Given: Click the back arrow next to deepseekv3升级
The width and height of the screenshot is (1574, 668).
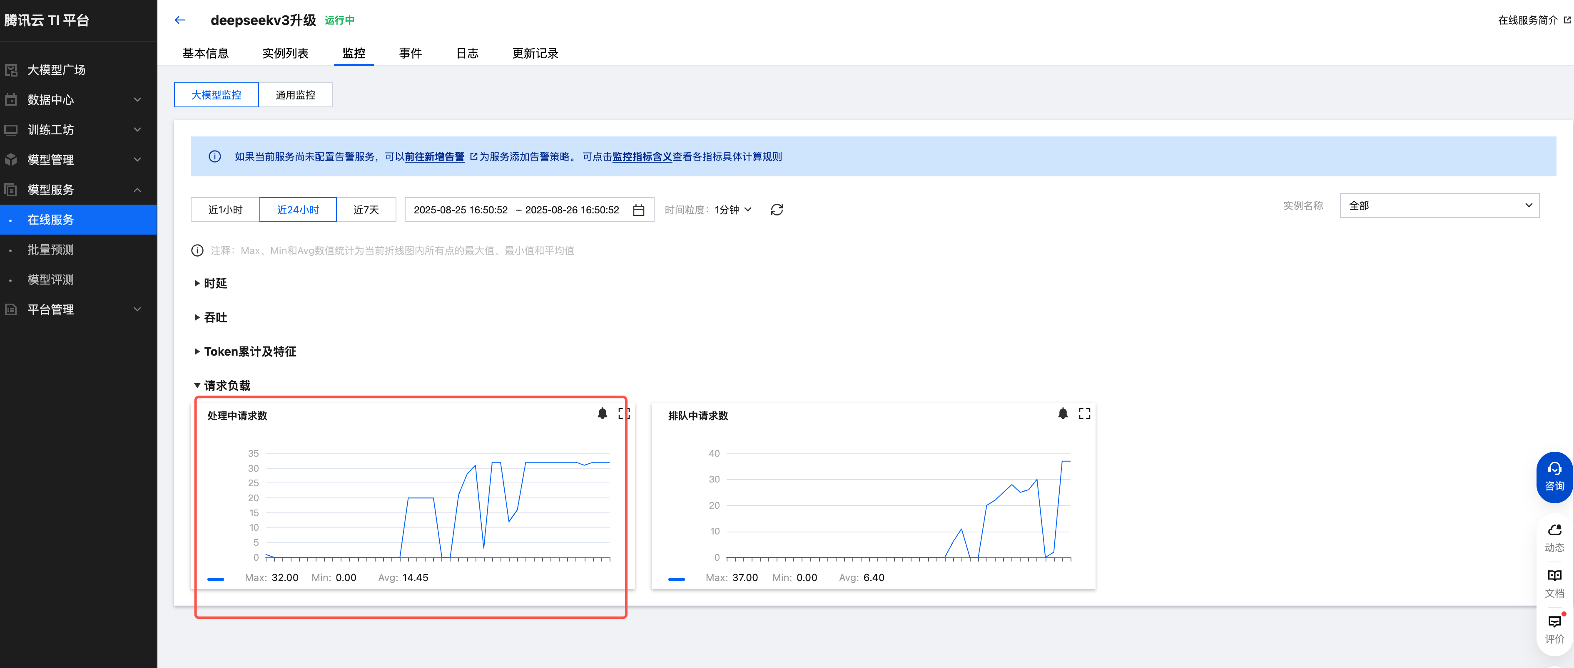Looking at the screenshot, I should (179, 20).
